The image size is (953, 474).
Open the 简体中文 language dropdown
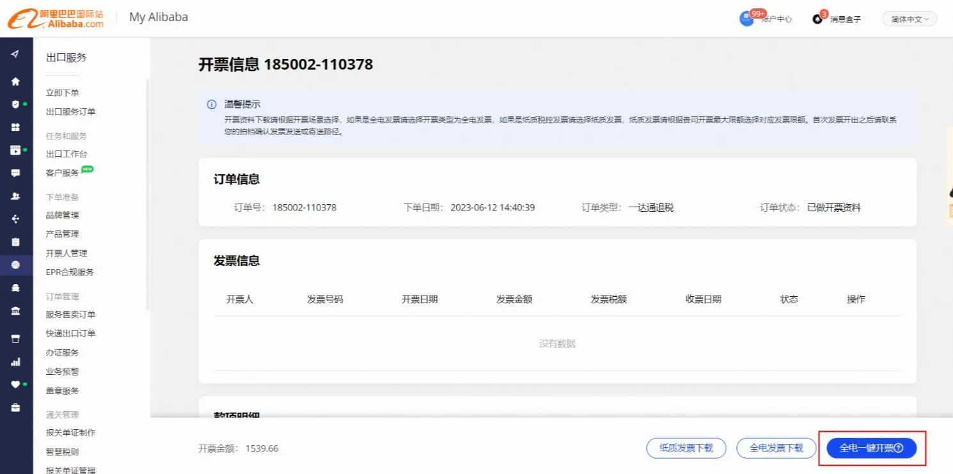click(910, 19)
